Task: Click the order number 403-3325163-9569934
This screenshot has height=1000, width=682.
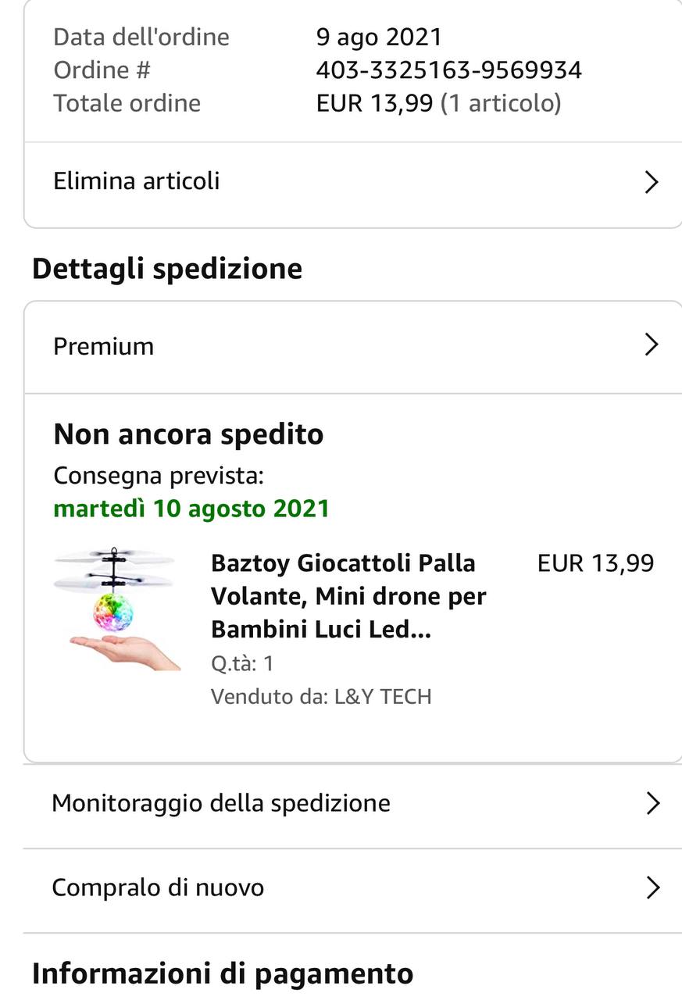Action: click(x=448, y=70)
